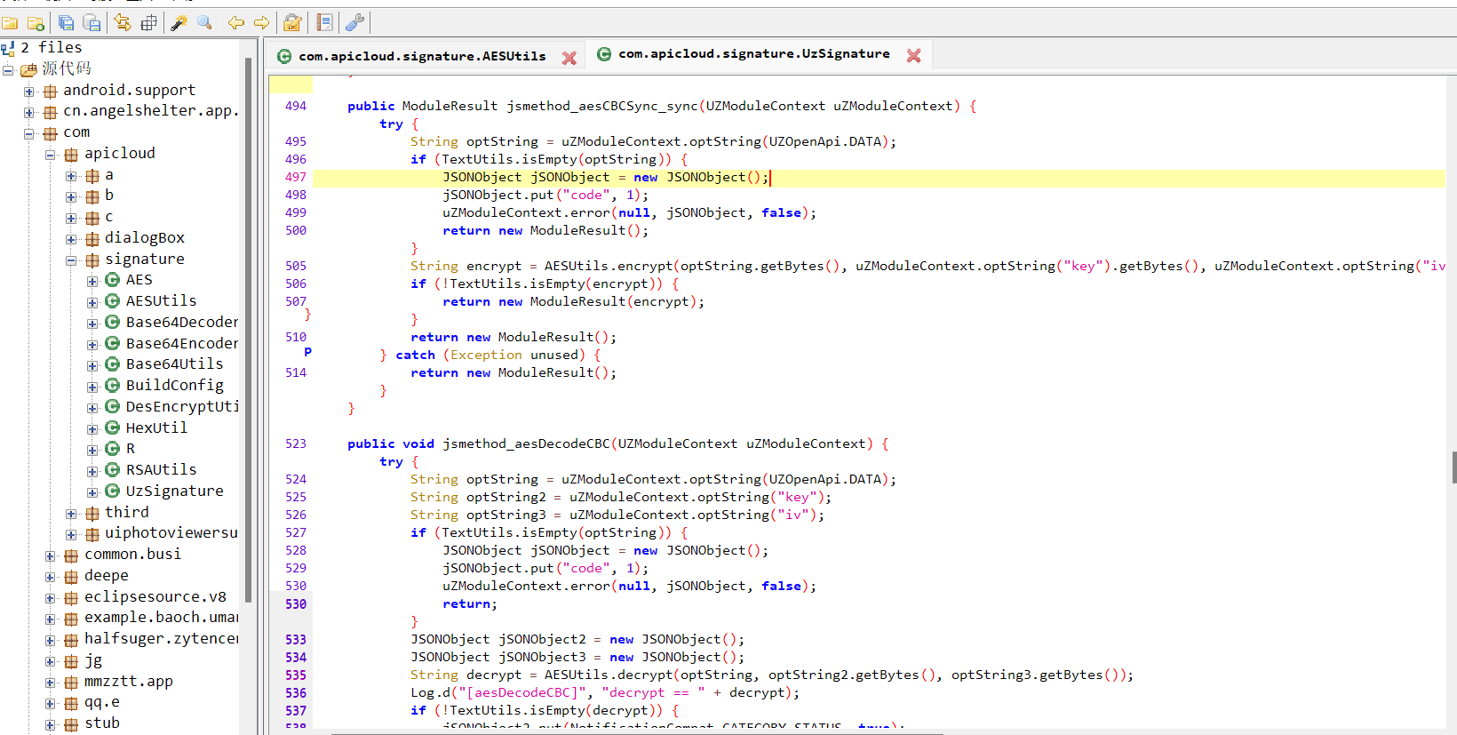Click the HexUtil class icon
Screen dimensions: 1457x735
click(x=113, y=427)
